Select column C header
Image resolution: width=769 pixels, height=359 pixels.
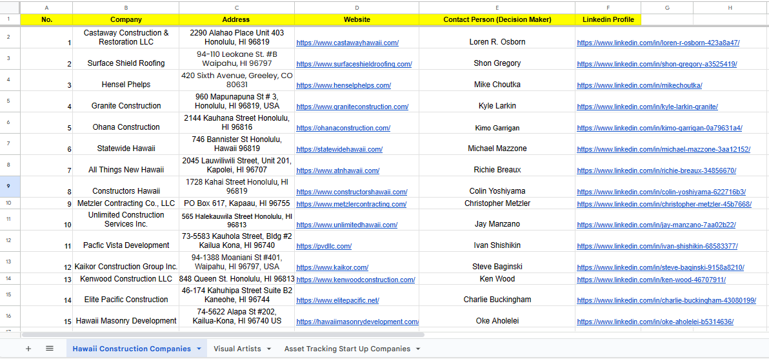click(237, 7)
